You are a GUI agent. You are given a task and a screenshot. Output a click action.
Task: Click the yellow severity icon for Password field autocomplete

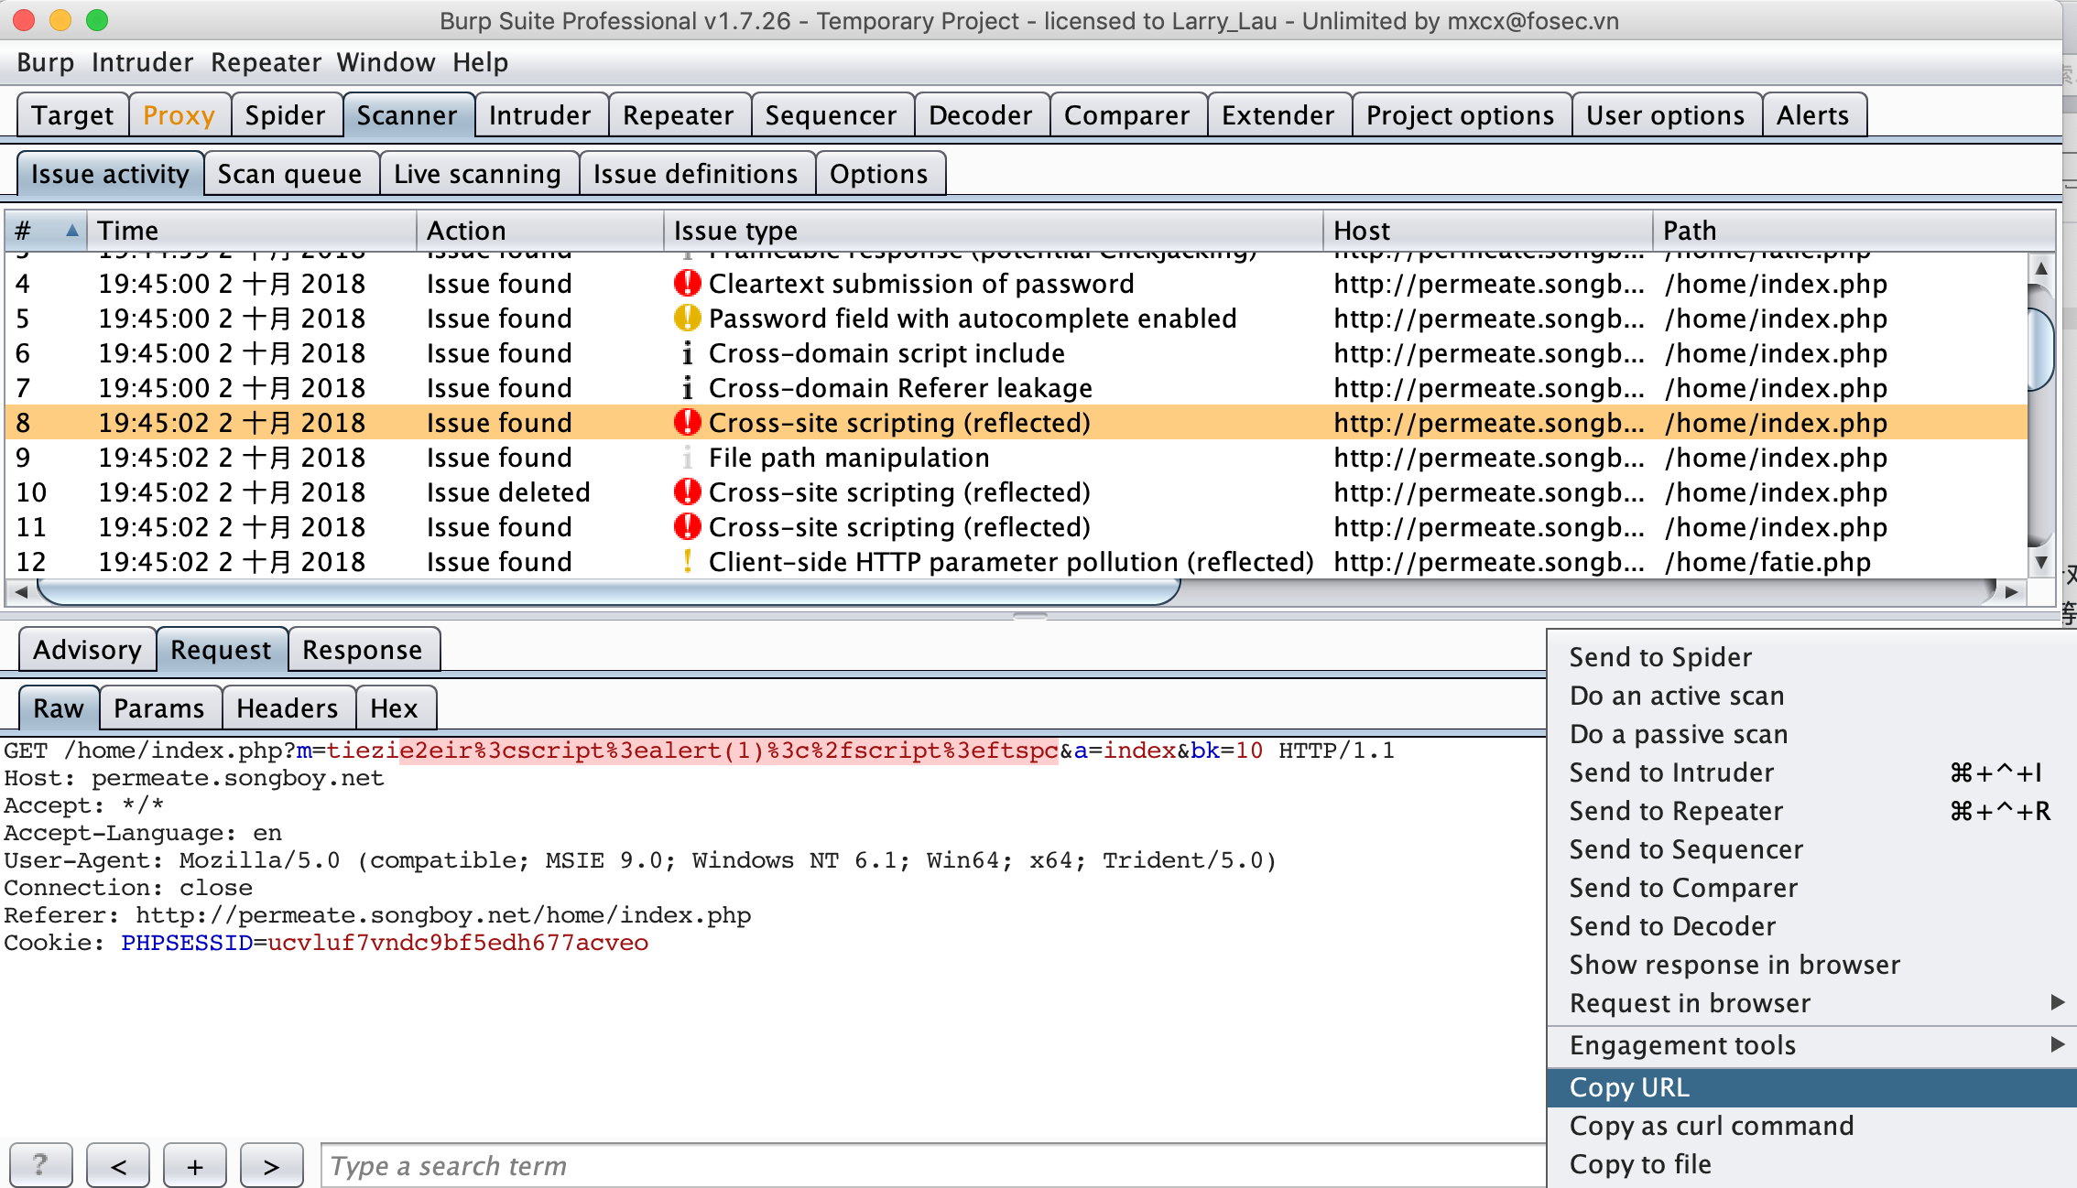tap(687, 319)
